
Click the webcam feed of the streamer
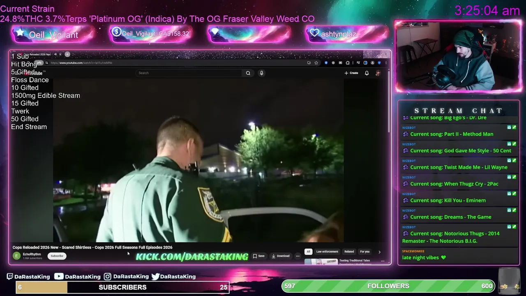pyautogui.click(x=458, y=55)
